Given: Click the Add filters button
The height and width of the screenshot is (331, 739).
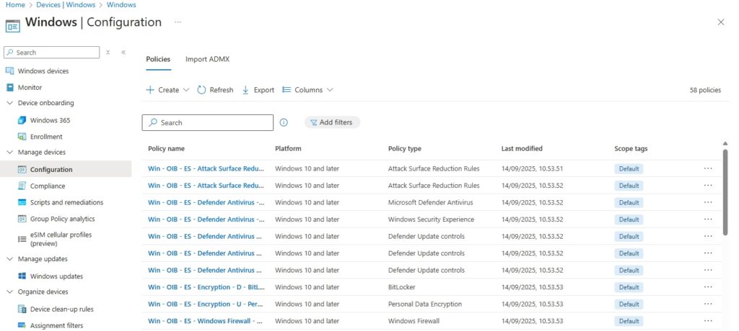Looking at the screenshot, I should tap(331, 122).
